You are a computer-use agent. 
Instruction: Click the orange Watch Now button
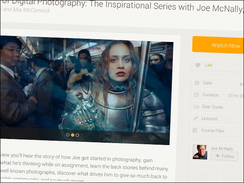(x=218, y=45)
